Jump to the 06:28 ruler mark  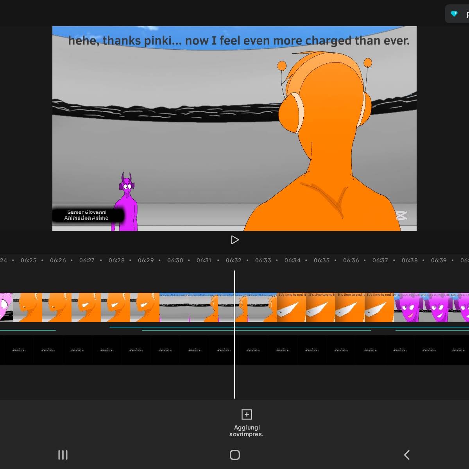point(116,260)
